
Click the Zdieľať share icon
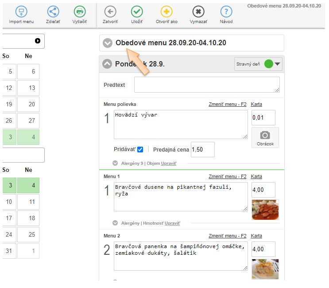click(x=53, y=12)
